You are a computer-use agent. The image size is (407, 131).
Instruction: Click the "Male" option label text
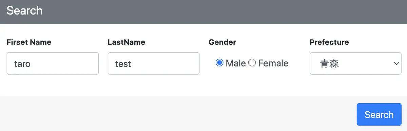tap(236, 63)
